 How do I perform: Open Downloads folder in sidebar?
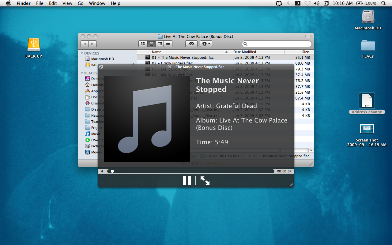coord(94,140)
